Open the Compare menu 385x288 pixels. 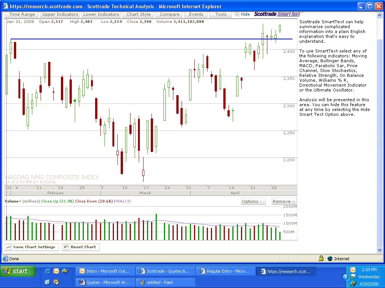coord(170,15)
